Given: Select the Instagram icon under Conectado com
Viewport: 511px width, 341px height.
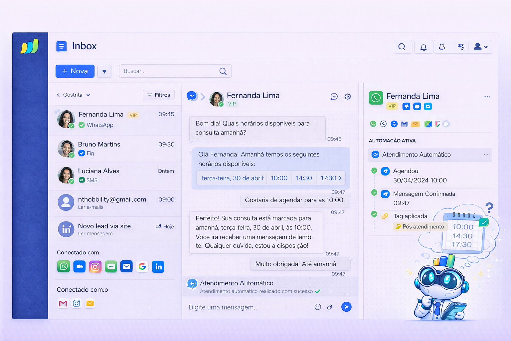Looking at the screenshot, I should pos(95,266).
